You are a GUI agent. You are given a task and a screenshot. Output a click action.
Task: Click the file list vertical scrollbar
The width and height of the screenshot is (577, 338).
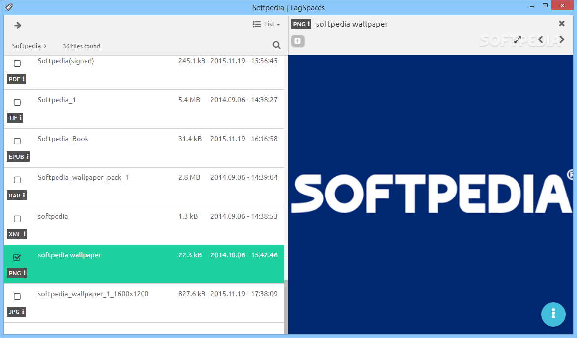click(x=286, y=307)
